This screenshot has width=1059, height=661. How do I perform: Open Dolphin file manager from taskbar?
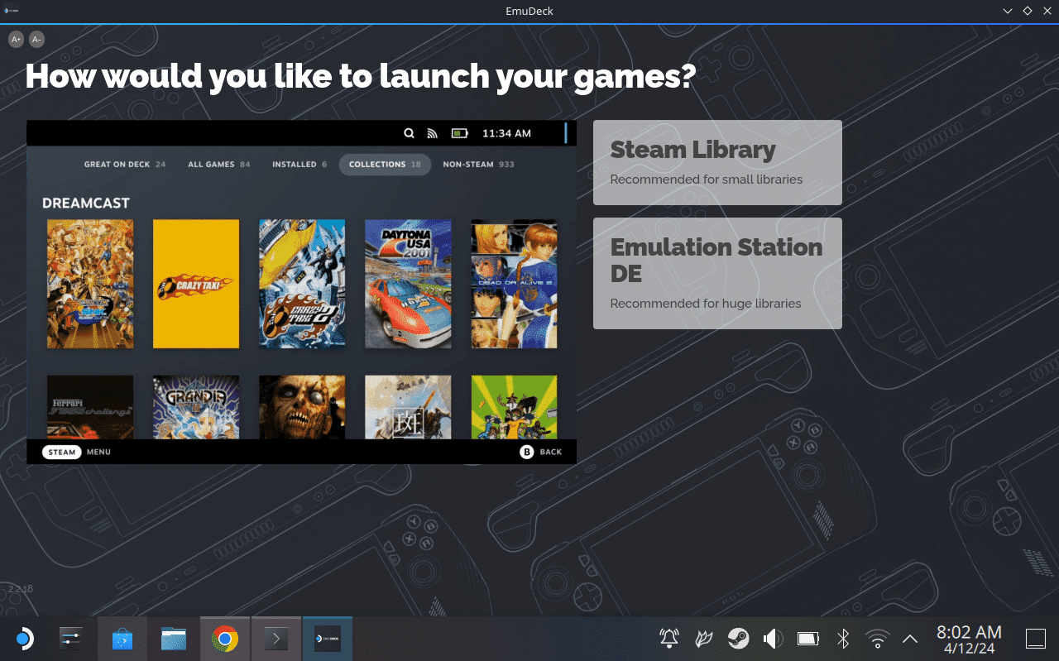[174, 639]
